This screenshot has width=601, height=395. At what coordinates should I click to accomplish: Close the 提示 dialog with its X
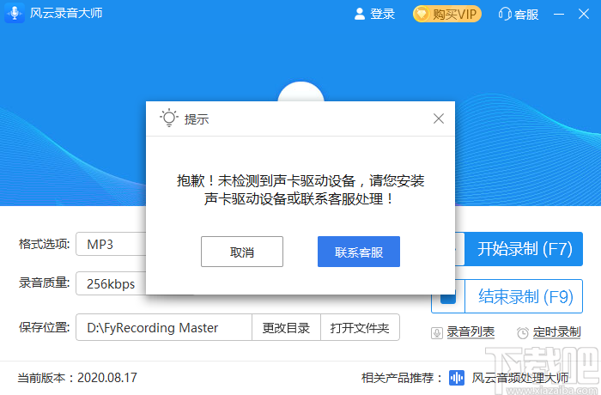tap(439, 118)
